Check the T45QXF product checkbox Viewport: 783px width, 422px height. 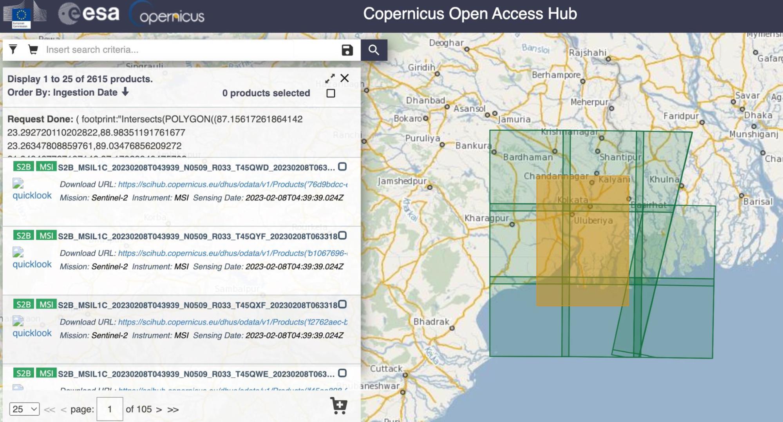point(342,304)
